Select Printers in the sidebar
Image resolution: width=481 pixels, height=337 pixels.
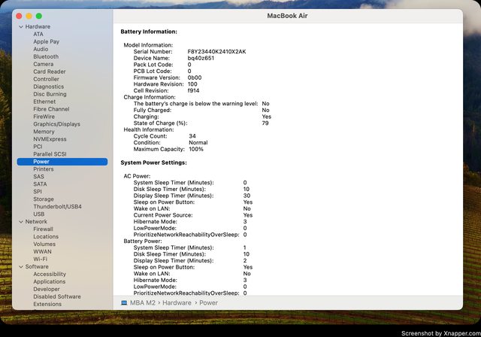tap(44, 169)
